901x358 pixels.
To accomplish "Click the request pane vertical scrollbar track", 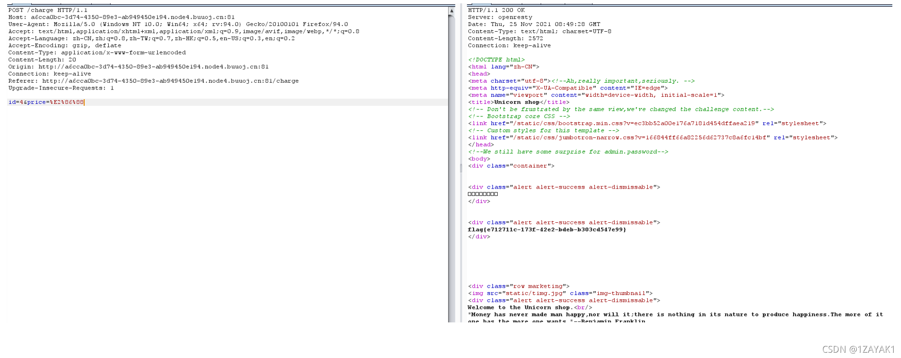I will click(451, 168).
